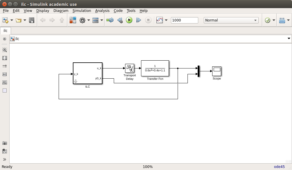Click the ILC block look-under-mask arrow
Viewport: 292px width, 170px height.
[x=75, y=82]
